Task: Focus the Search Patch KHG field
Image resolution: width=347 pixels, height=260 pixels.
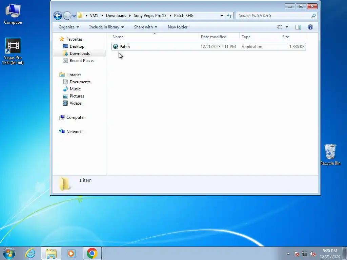Action: pyautogui.click(x=273, y=16)
